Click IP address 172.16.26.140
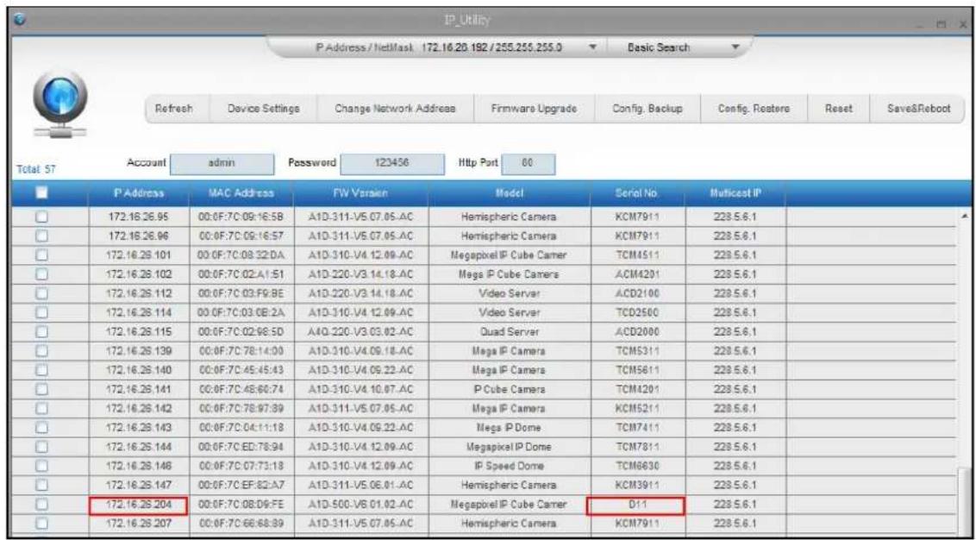 click(x=138, y=371)
